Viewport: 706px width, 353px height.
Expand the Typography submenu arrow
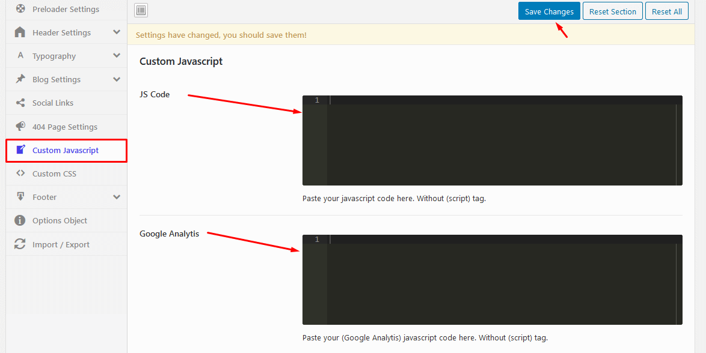[117, 56]
